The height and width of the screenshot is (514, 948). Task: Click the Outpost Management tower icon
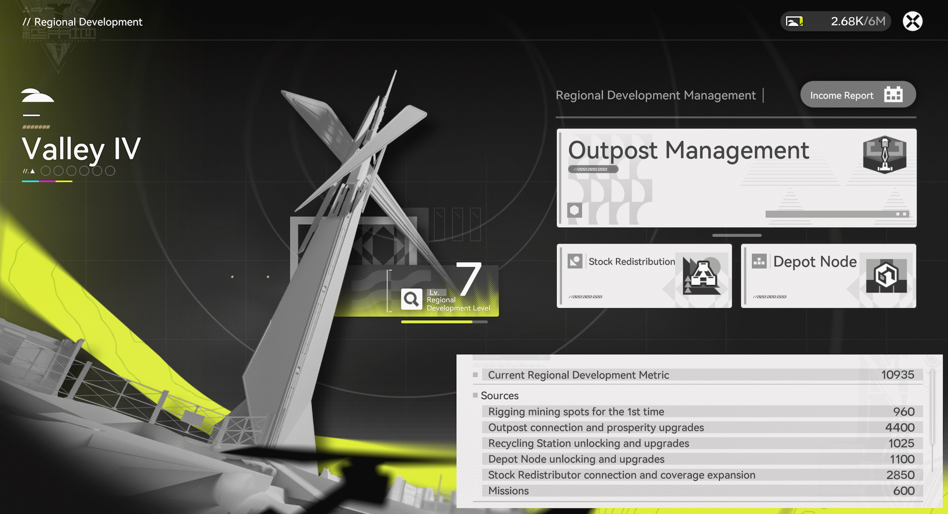click(x=885, y=155)
